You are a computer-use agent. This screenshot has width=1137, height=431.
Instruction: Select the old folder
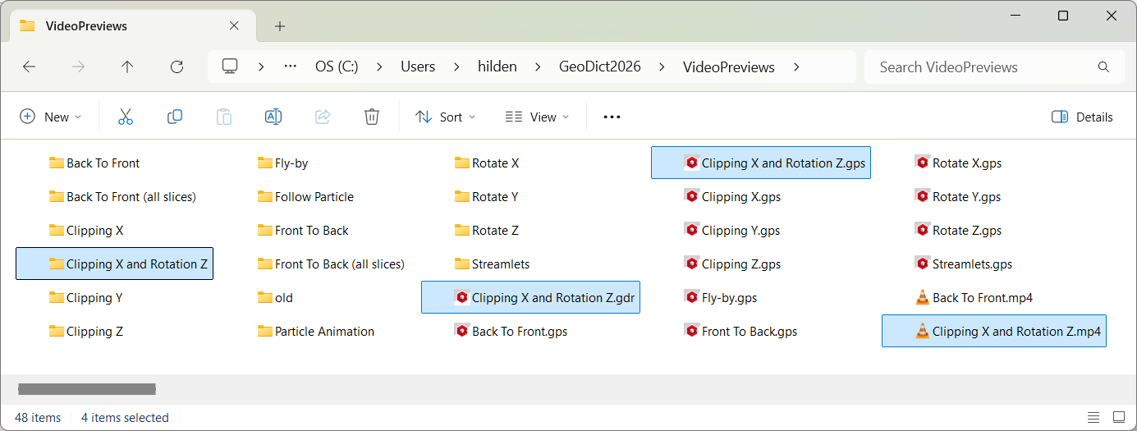275,297
